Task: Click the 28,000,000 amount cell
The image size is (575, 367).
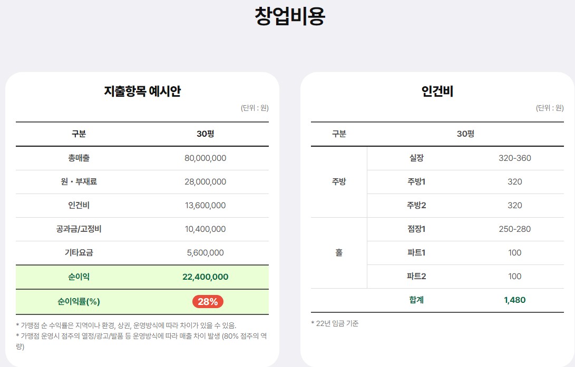Action: [205, 181]
